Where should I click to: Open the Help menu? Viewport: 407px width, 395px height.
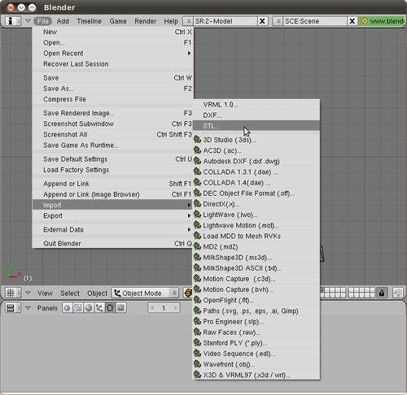171,21
